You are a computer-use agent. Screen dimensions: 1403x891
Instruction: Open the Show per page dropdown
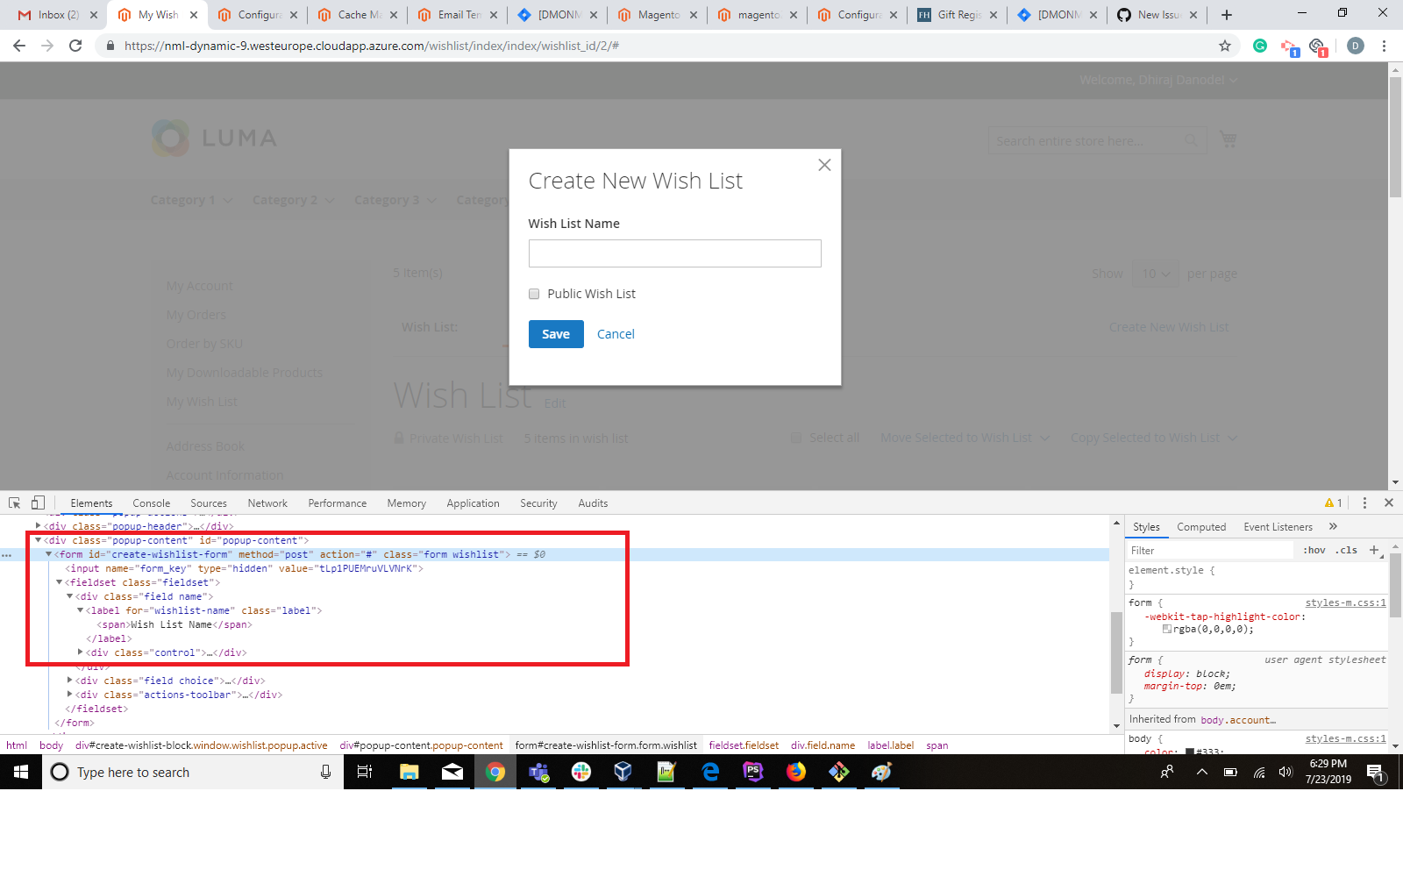[1156, 274]
